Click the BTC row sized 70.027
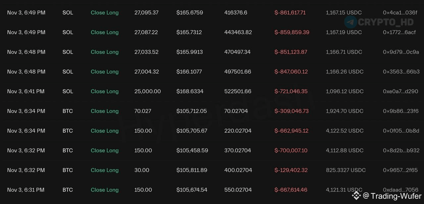 pyautogui.click(x=212, y=111)
